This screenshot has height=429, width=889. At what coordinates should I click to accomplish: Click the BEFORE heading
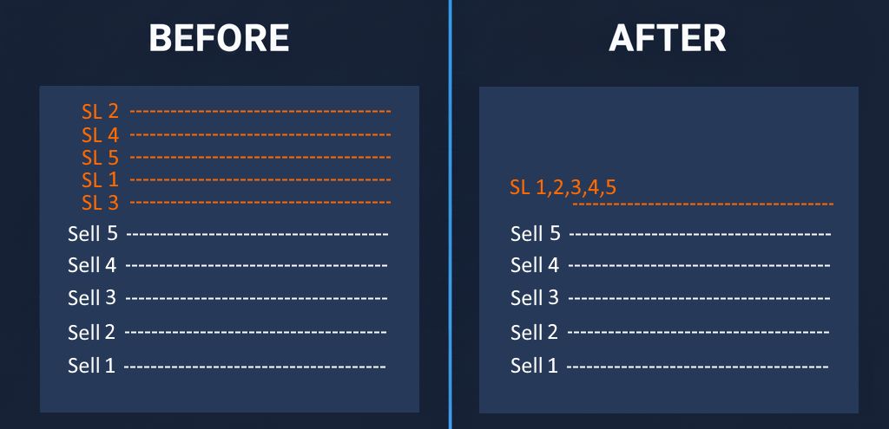(x=219, y=38)
